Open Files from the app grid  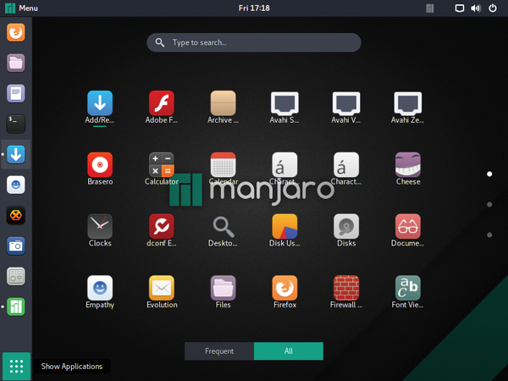click(x=223, y=288)
